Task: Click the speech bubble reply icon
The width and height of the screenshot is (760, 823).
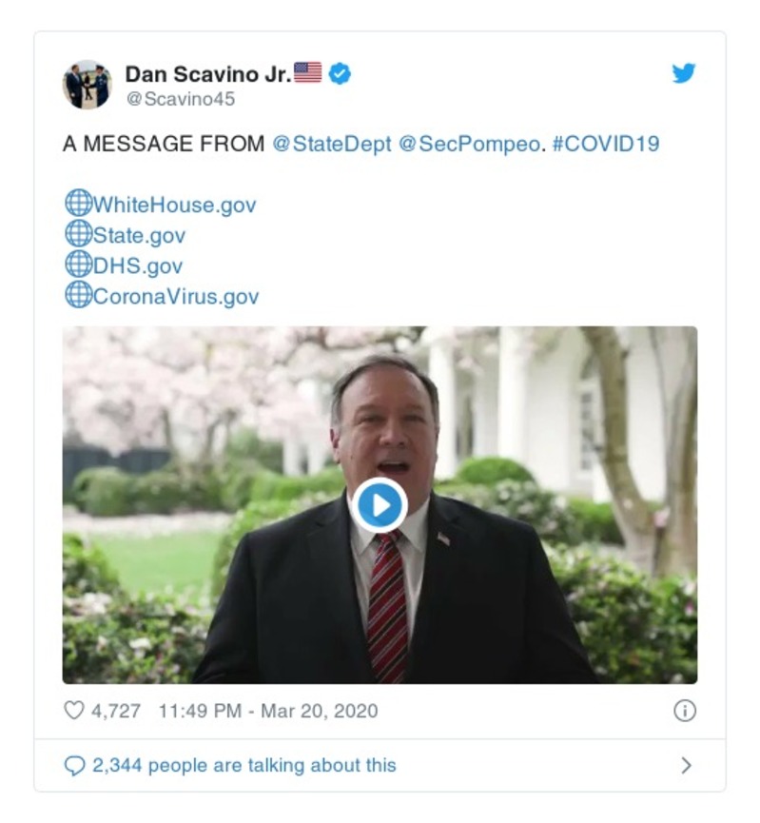Action: click(x=74, y=765)
